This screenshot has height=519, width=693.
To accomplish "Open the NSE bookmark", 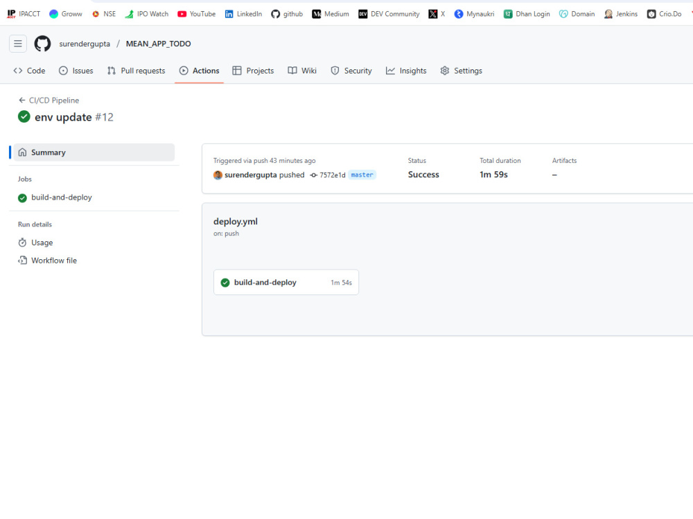I will [x=104, y=14].
